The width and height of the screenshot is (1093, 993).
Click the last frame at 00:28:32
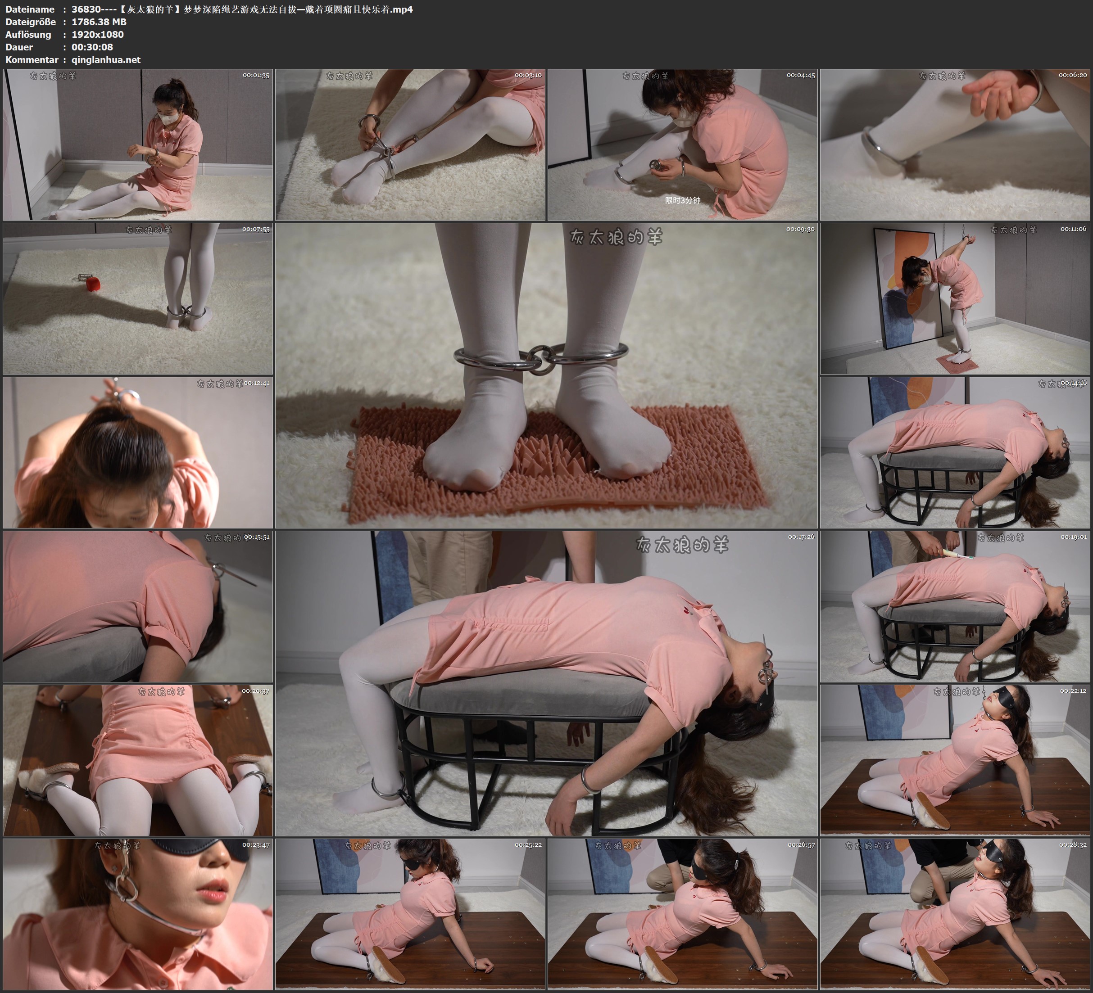coord(955,914)
